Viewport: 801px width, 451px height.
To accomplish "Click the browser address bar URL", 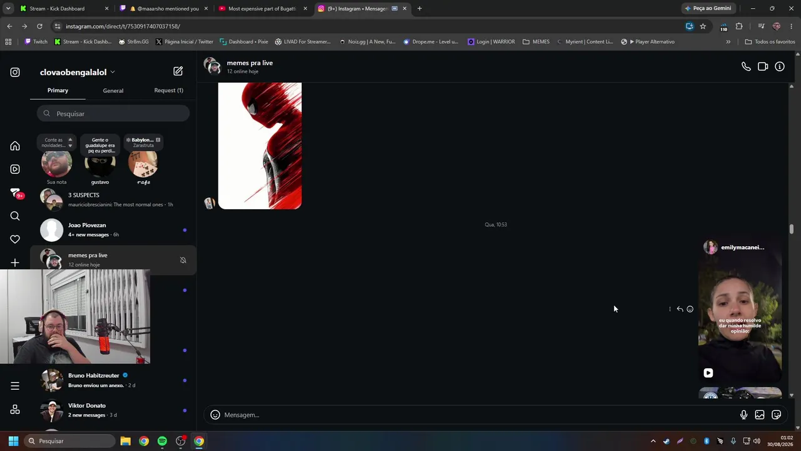I will (123, 26).
